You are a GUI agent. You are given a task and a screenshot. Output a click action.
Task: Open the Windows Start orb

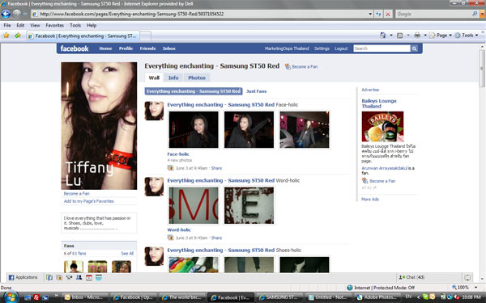[11, 297]
